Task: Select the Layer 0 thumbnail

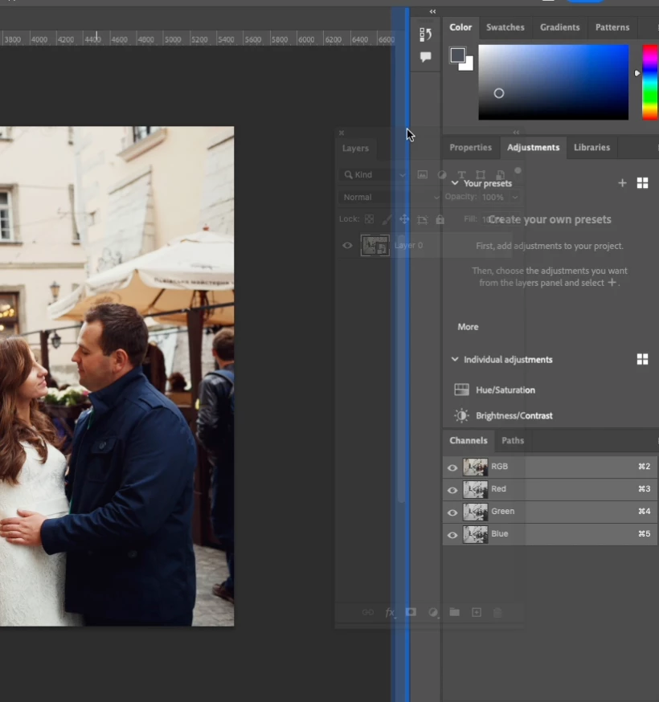Action: click(x=375, y=245)
